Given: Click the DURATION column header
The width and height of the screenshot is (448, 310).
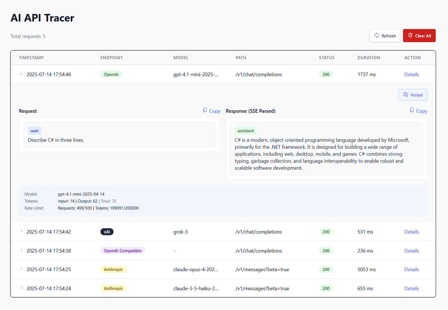Looking at the screenshot, I should [x=369, y=58].
